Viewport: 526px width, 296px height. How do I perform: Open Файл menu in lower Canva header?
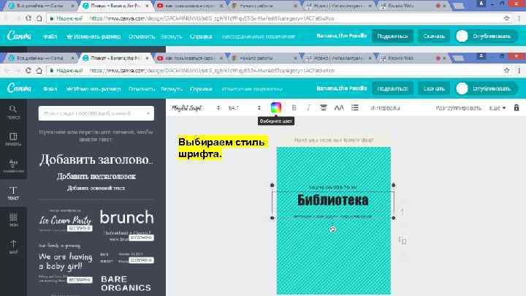(50, 89)
